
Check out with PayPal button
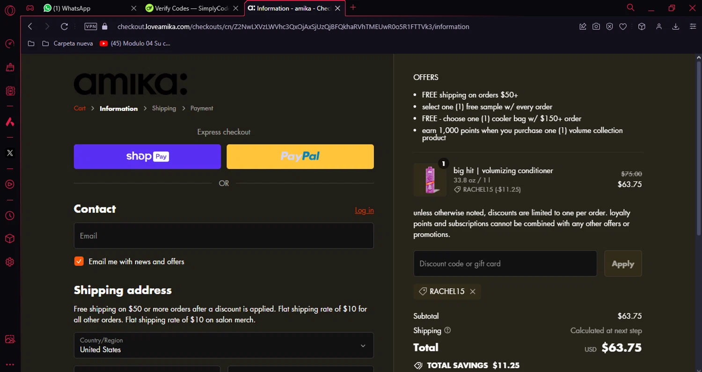300,156
